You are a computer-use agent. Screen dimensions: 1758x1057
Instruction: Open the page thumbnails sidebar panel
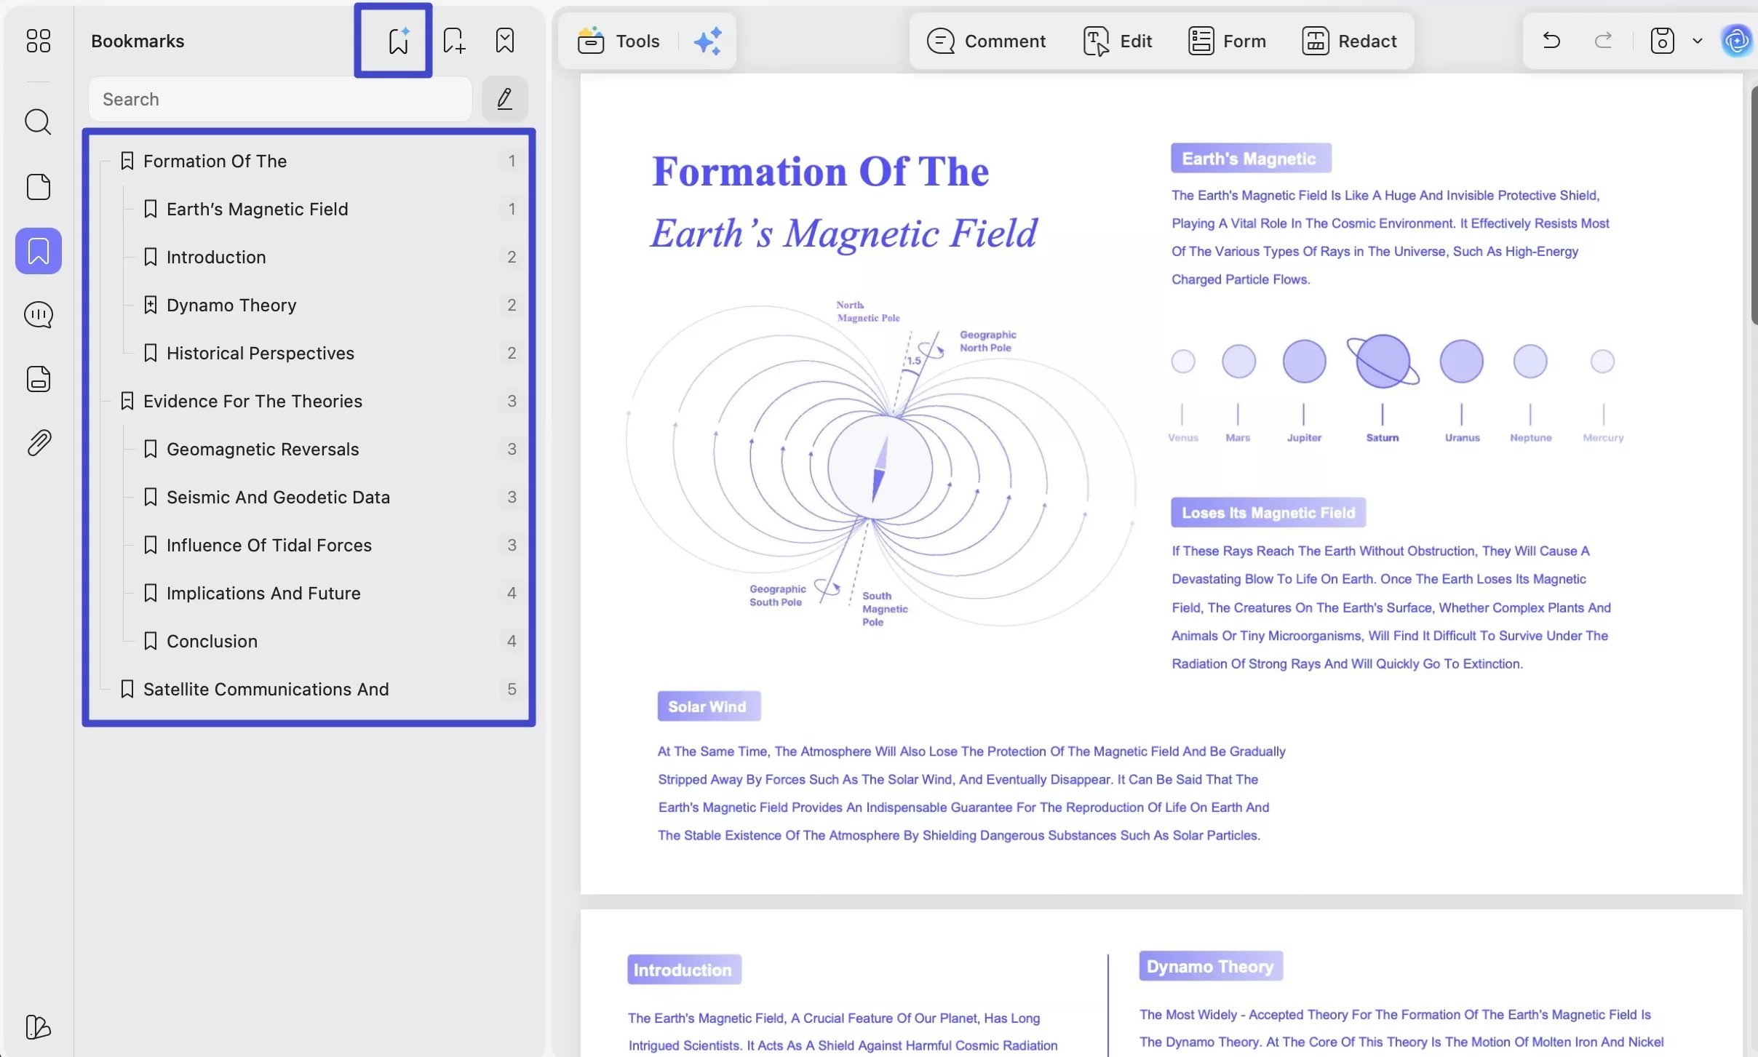coord(38,187)
